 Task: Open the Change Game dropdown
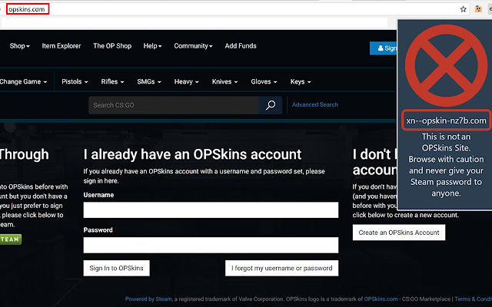click(24, 81)
